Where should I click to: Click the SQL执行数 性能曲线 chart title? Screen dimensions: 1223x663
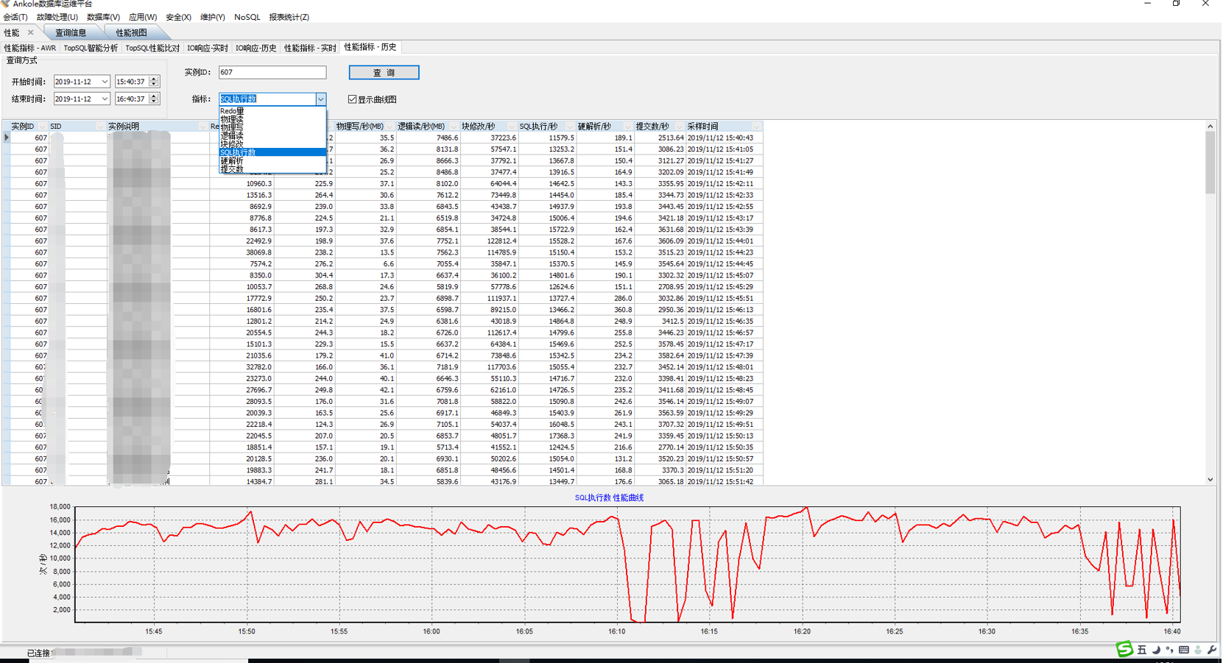click(x=609, y=497)
